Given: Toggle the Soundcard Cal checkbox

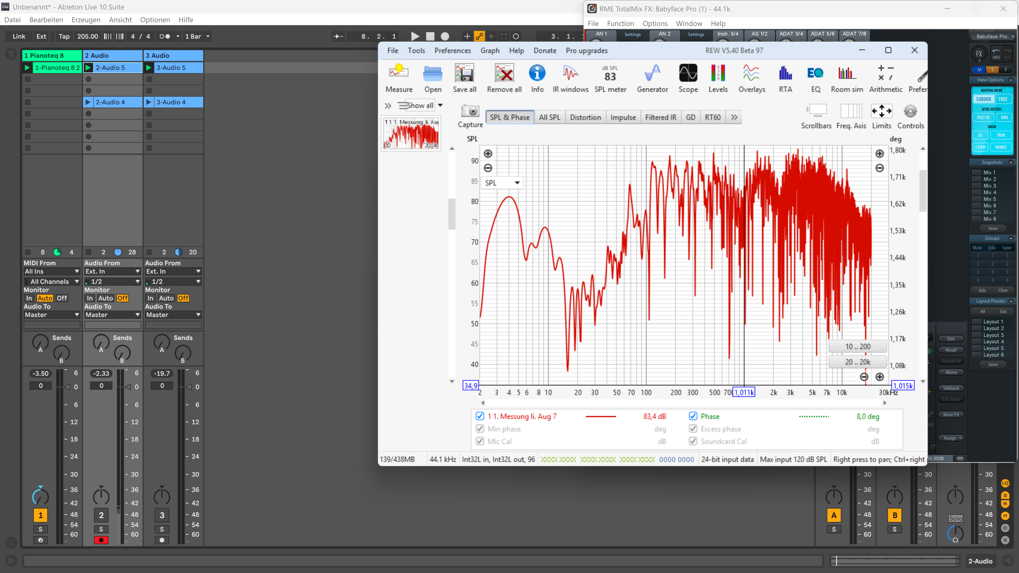Looking at the screenshot, I should click(x=693, y=441).
